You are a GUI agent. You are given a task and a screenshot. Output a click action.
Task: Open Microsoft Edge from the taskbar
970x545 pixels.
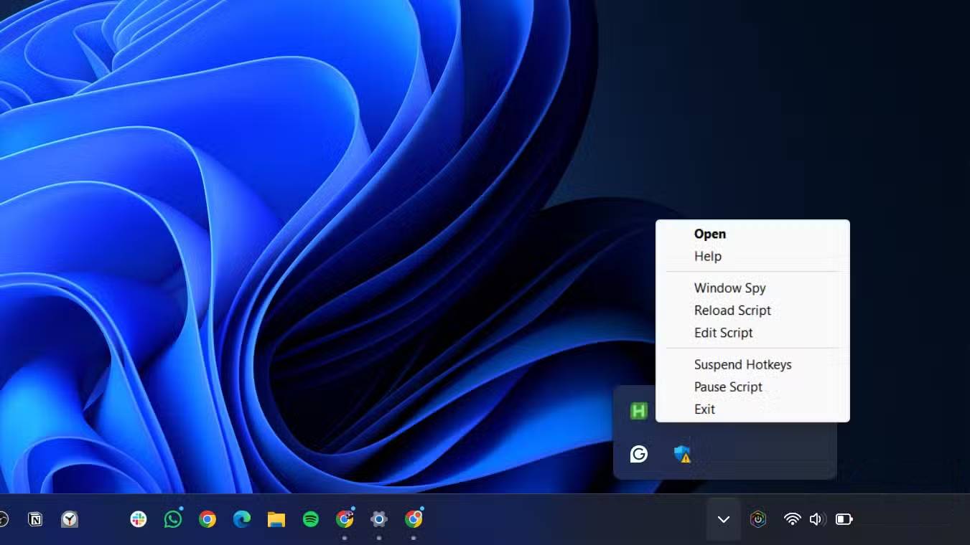tap(242, 519)
